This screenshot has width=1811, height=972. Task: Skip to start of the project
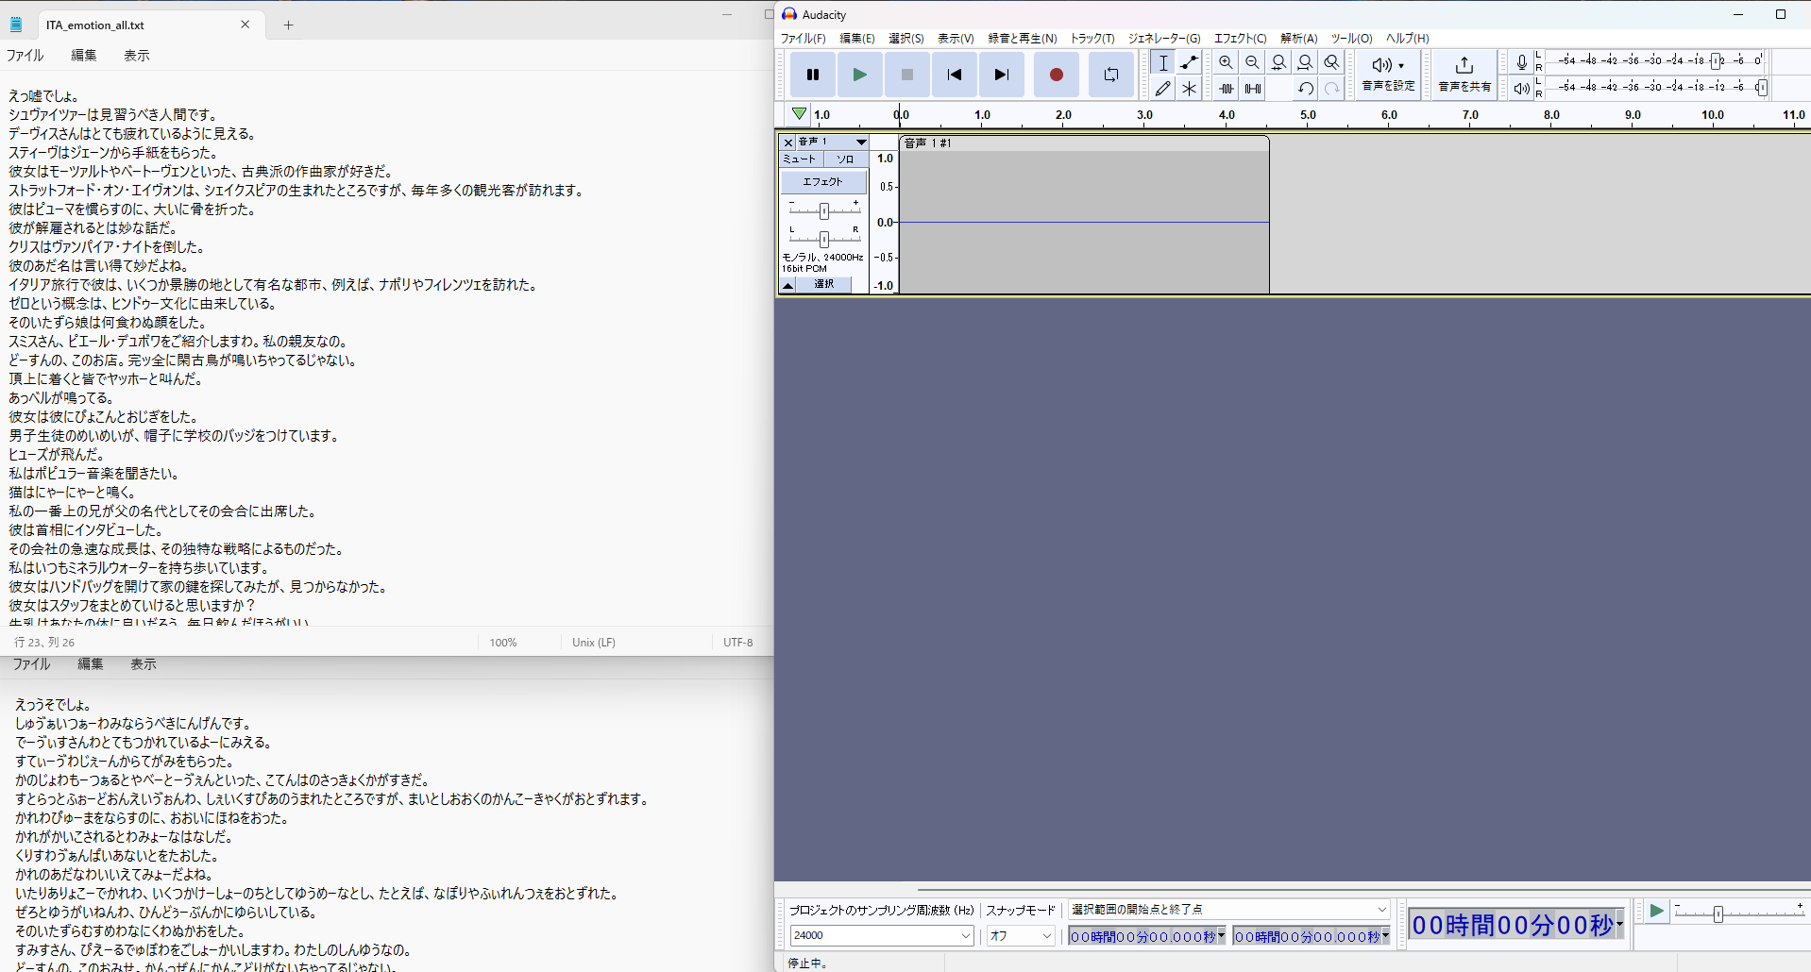[x=955, y=75]
